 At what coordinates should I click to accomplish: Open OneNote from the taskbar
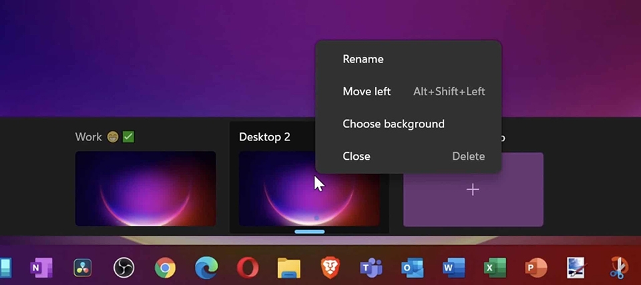pyautogui.click(x=41, y=268)
